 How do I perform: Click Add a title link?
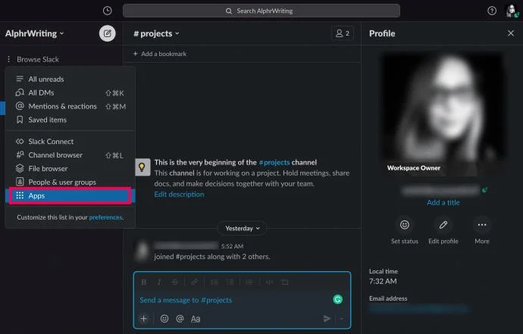(443, 202)
